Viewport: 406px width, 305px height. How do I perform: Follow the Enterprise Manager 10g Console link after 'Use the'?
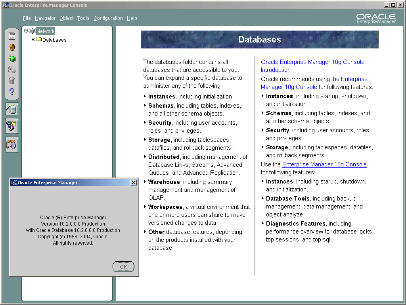click(324, 164)
